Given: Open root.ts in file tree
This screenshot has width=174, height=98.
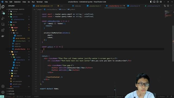Looking at the screenshot, I should tap(18, 63).
